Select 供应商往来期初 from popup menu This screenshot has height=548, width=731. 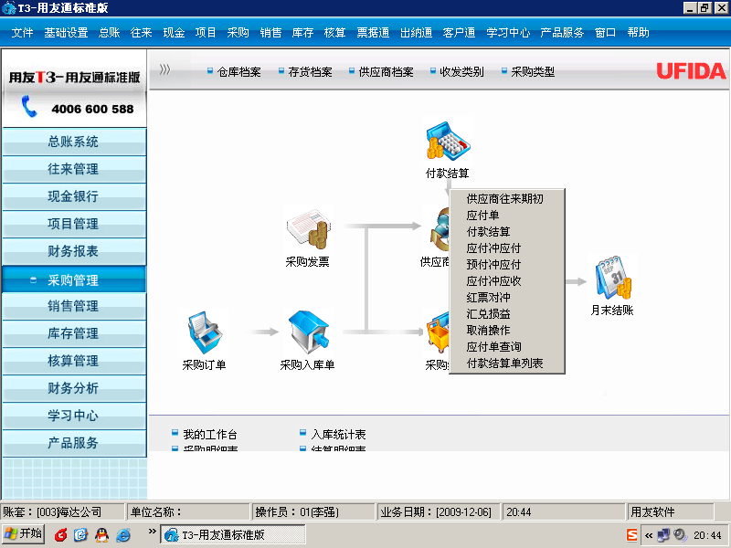tap(507, 199)
